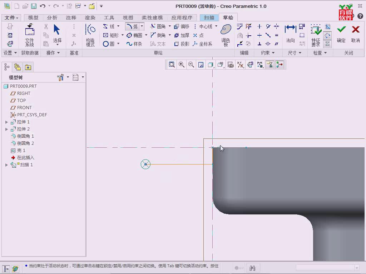Open model tree settings hammer icon

[60, 77]
